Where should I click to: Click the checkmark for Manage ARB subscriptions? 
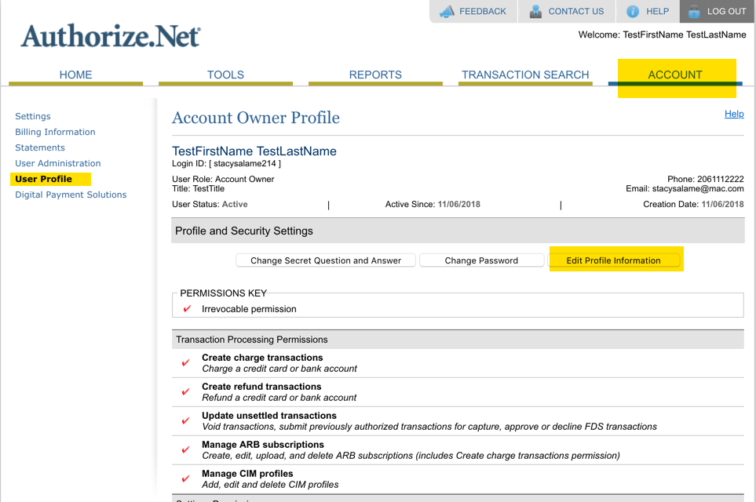pos(185,449)
